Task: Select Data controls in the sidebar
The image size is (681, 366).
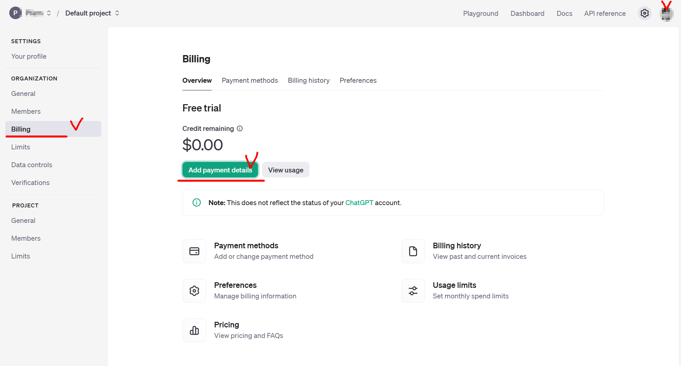Action: click(32, 165)
